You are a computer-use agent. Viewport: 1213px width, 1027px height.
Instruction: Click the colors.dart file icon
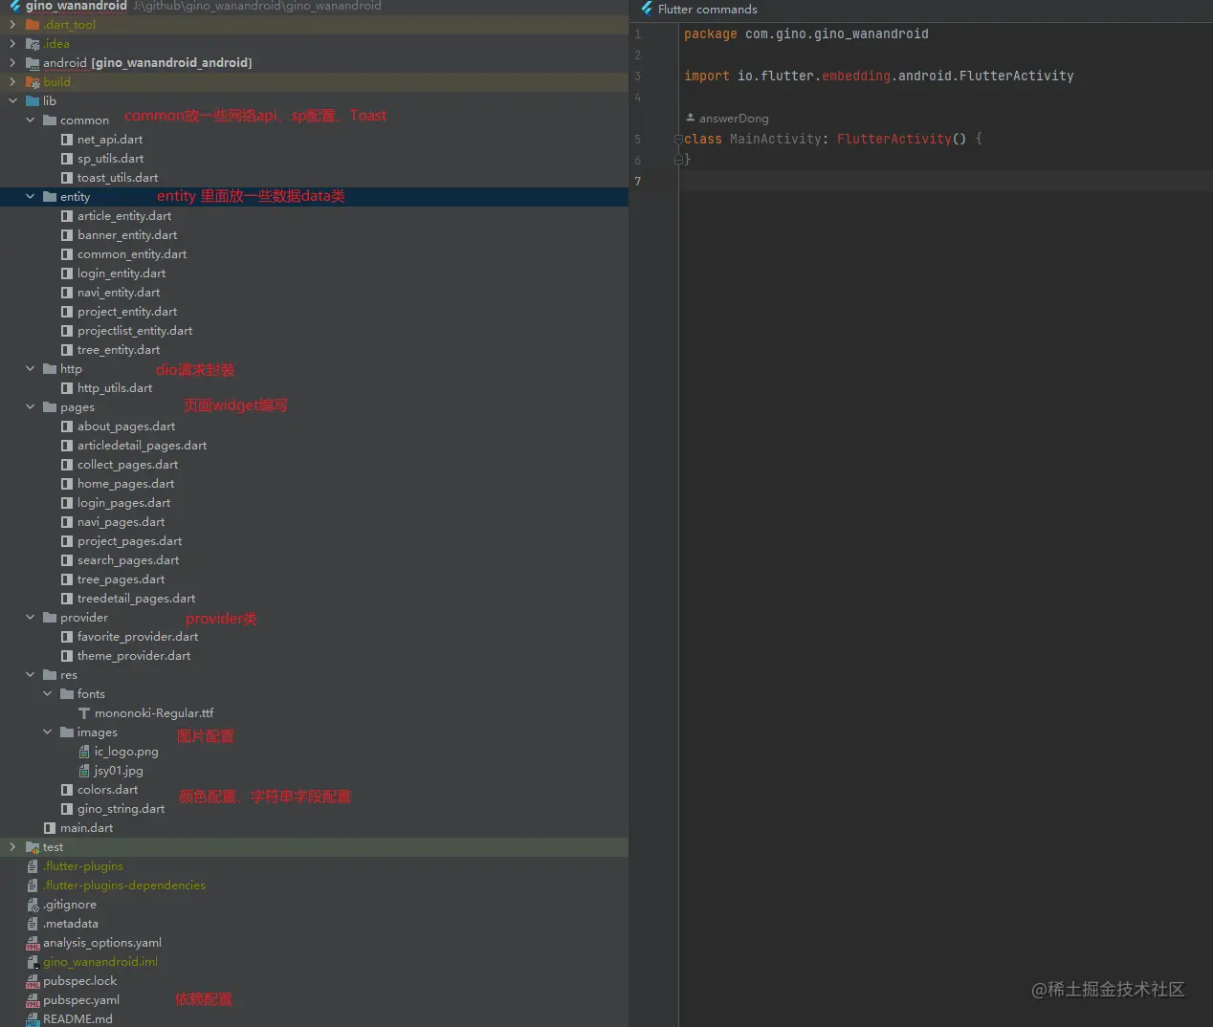pos(67,790)
